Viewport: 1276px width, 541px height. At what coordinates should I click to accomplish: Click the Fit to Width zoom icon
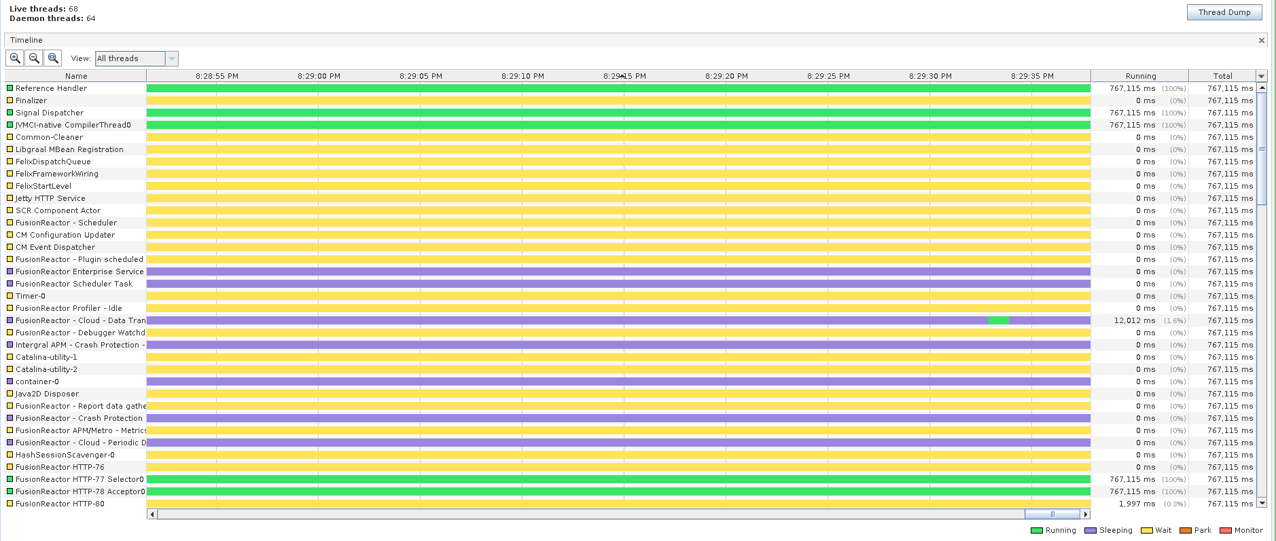[x=53, y=58]
